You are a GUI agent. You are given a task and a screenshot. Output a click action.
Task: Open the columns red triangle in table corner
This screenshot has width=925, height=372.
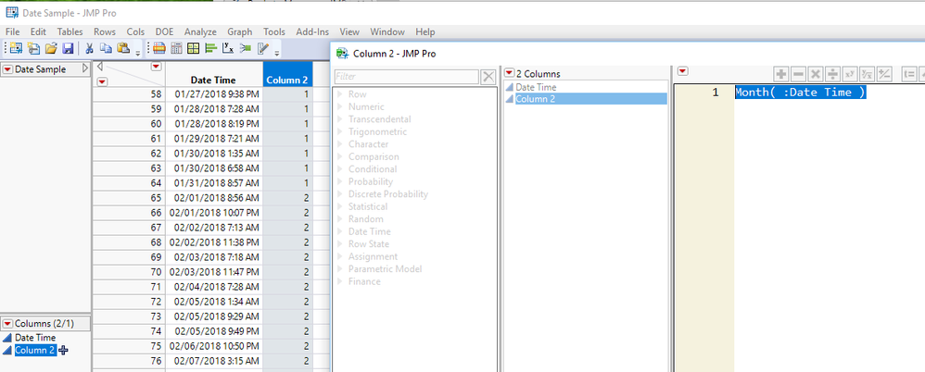tap(156, 67)
